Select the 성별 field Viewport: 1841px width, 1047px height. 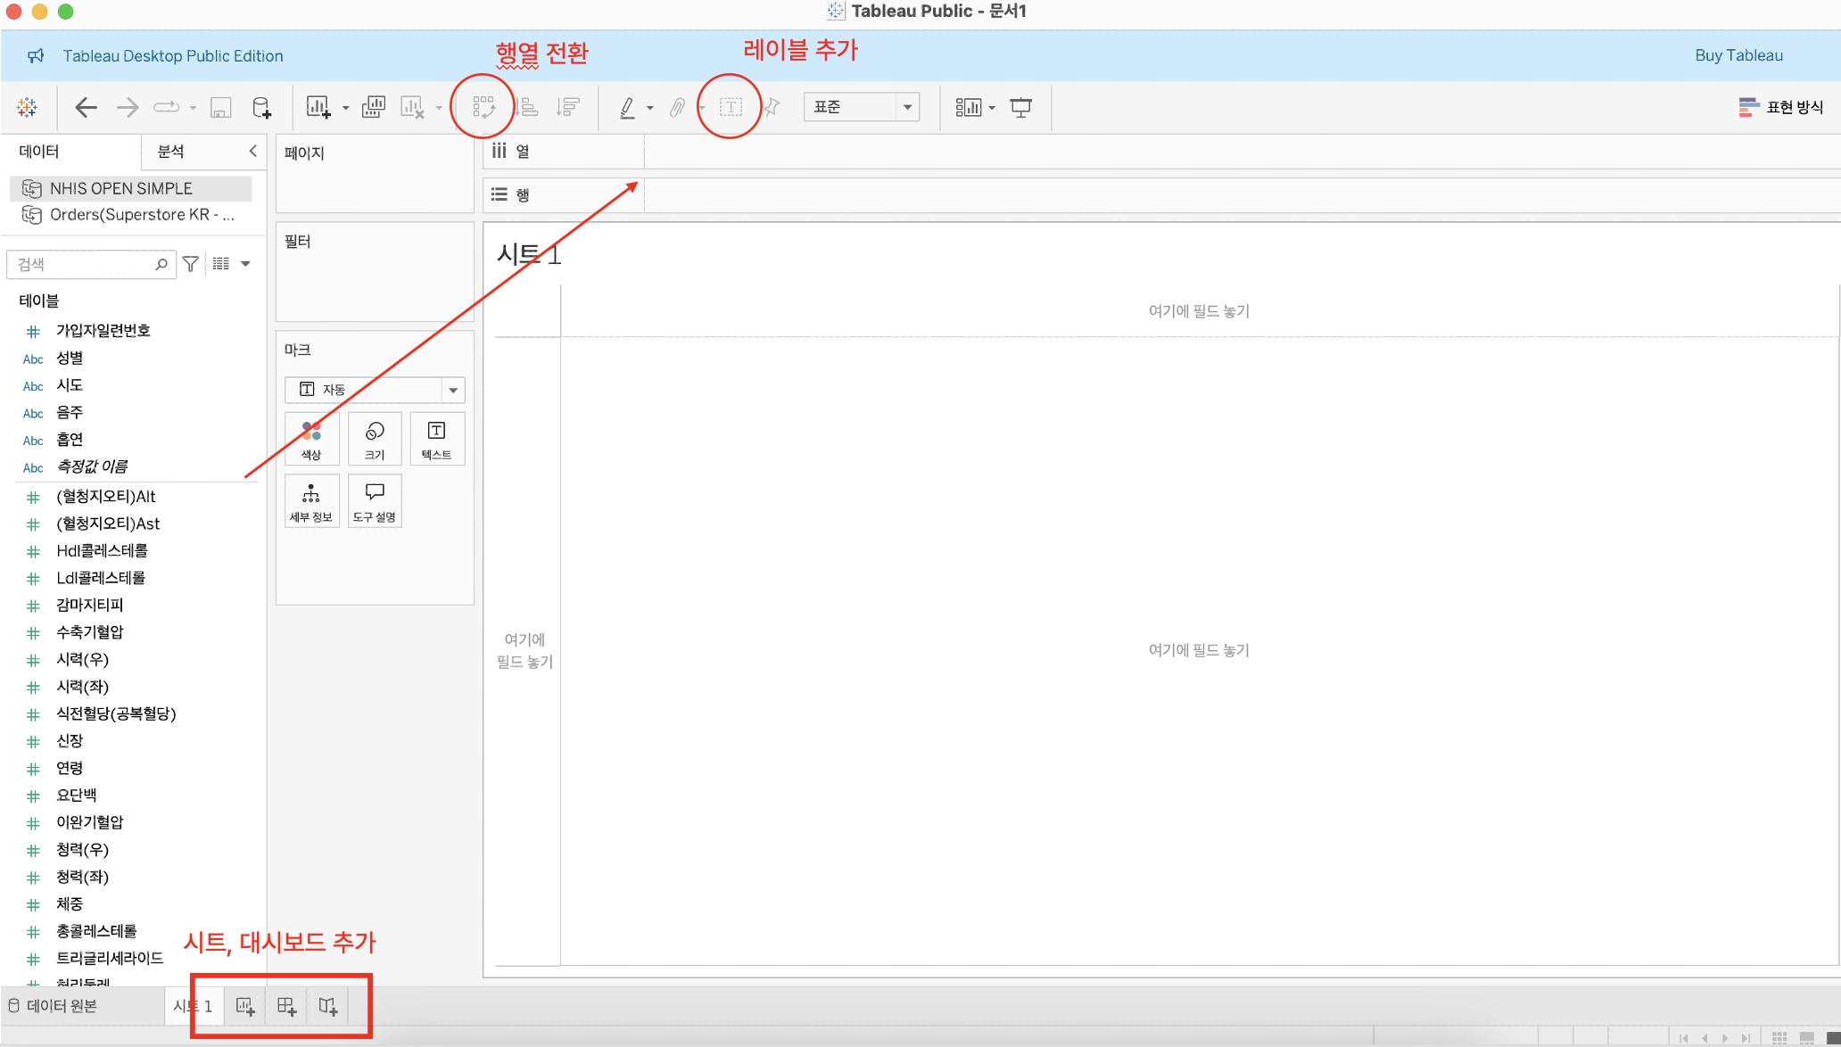click(70, 359)
